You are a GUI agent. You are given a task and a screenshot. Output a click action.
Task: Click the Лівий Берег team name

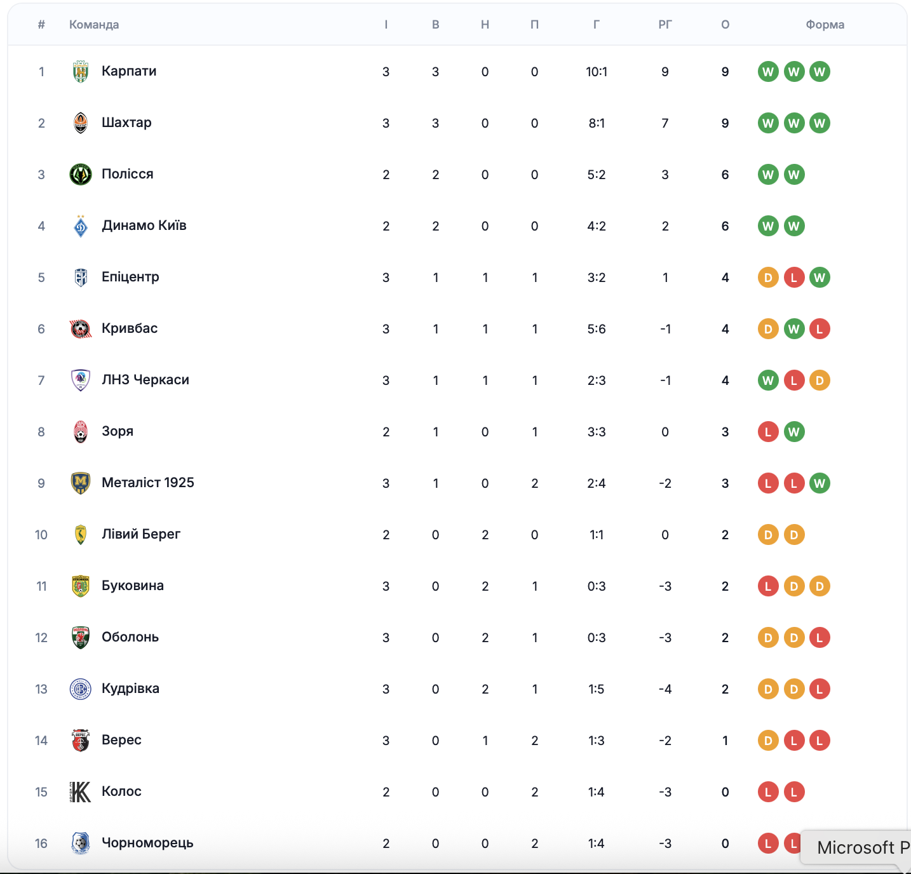141,534
